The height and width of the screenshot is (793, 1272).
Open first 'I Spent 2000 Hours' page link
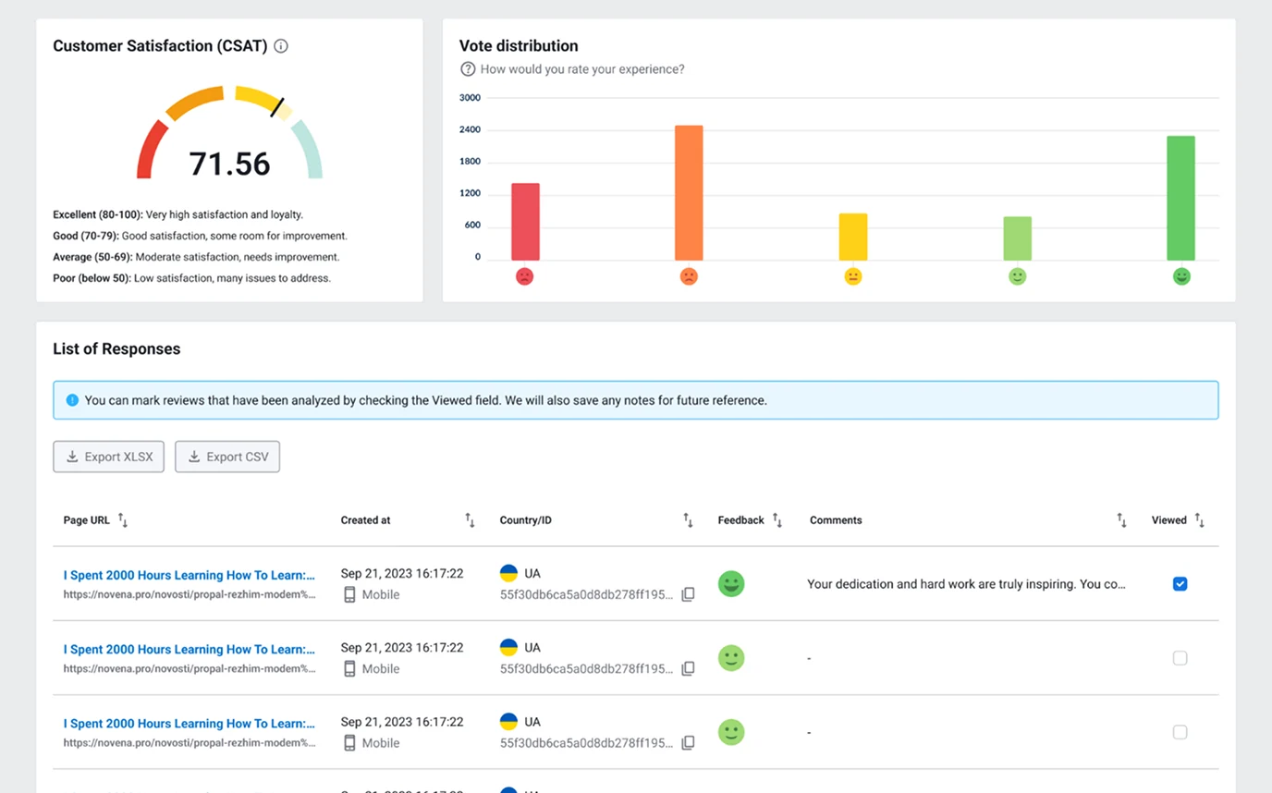(189, 575)
